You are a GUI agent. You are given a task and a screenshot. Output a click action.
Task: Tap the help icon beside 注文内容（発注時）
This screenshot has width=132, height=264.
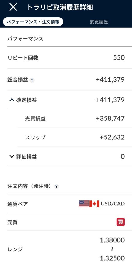(57, 186)
